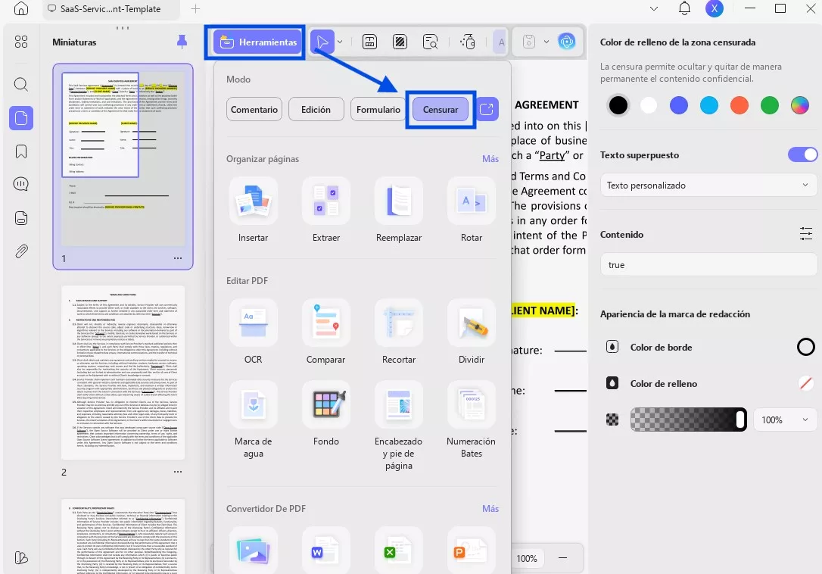Expand the cursor tool dropdown arrow
The width and height of the screenshot is (822, 574).
340,42
